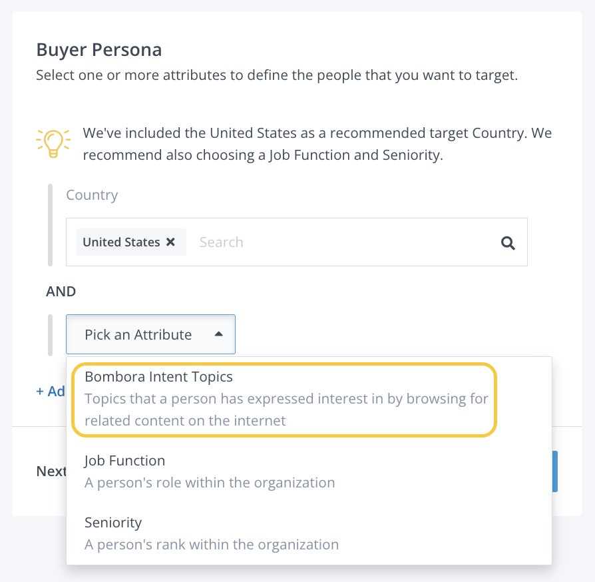Image resolution: width=595 pixels, height=582 pixels.
Task: Collapse the Pick an Attribute caret arrow
Action: tap(218, 334)
